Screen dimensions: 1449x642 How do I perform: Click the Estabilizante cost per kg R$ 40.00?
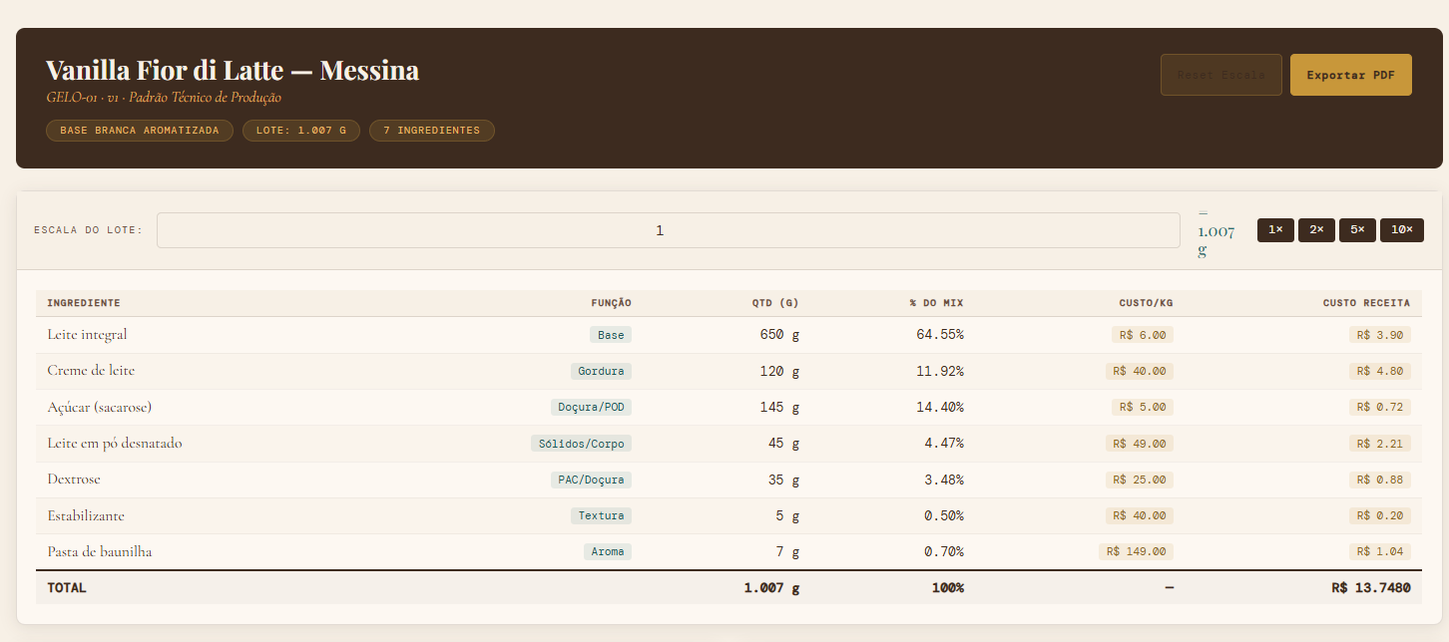click(x=1142, y=516)
